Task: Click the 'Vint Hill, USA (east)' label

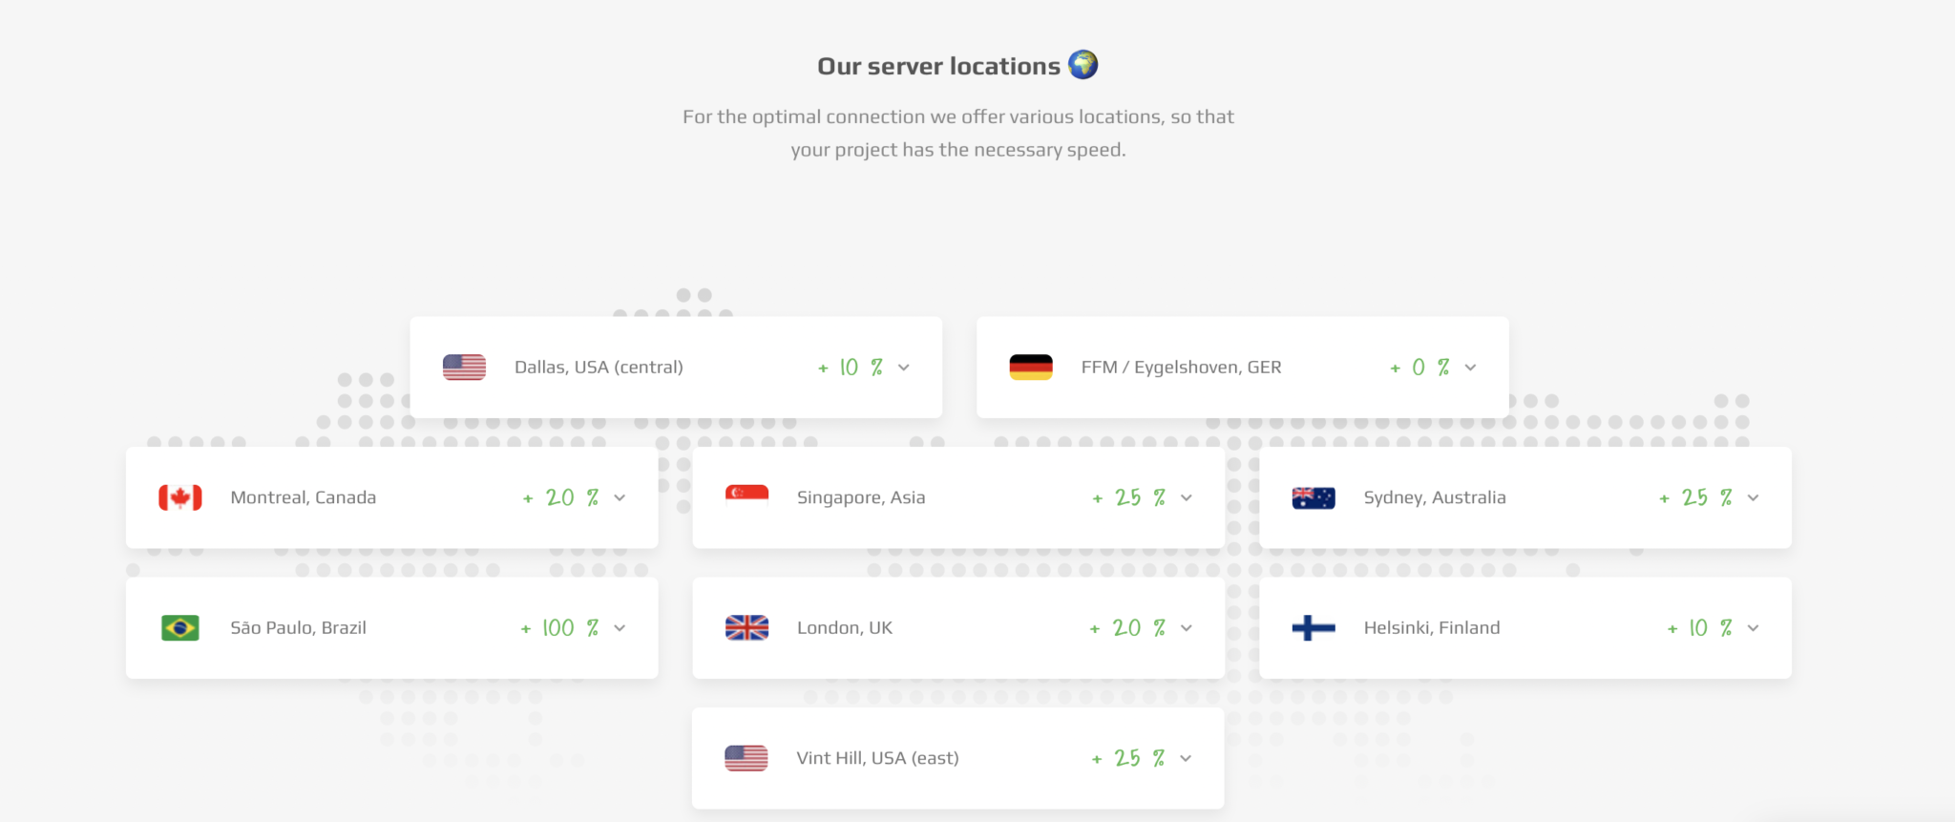Action: click(x=878, y=758)
